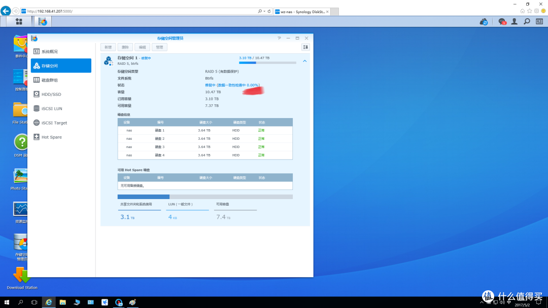The image size is (548, 308).
Task: Open 系统概况 in the sidebar
Action: 61,51
